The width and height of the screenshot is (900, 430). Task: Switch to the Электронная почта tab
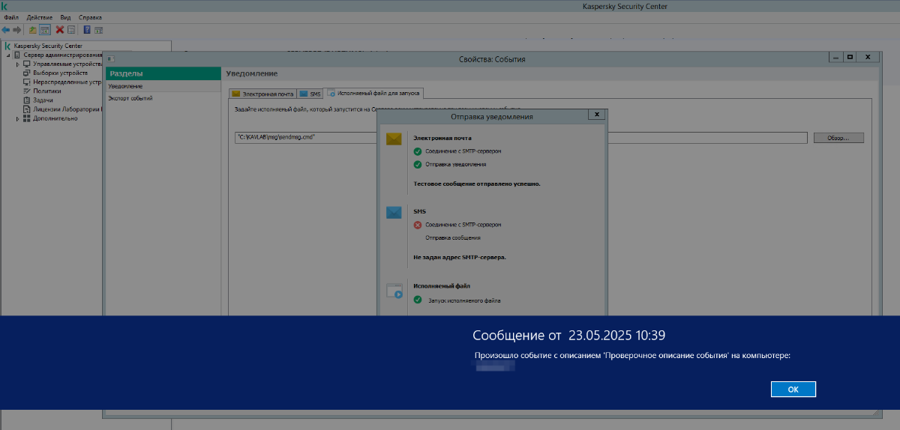[262, 94]
